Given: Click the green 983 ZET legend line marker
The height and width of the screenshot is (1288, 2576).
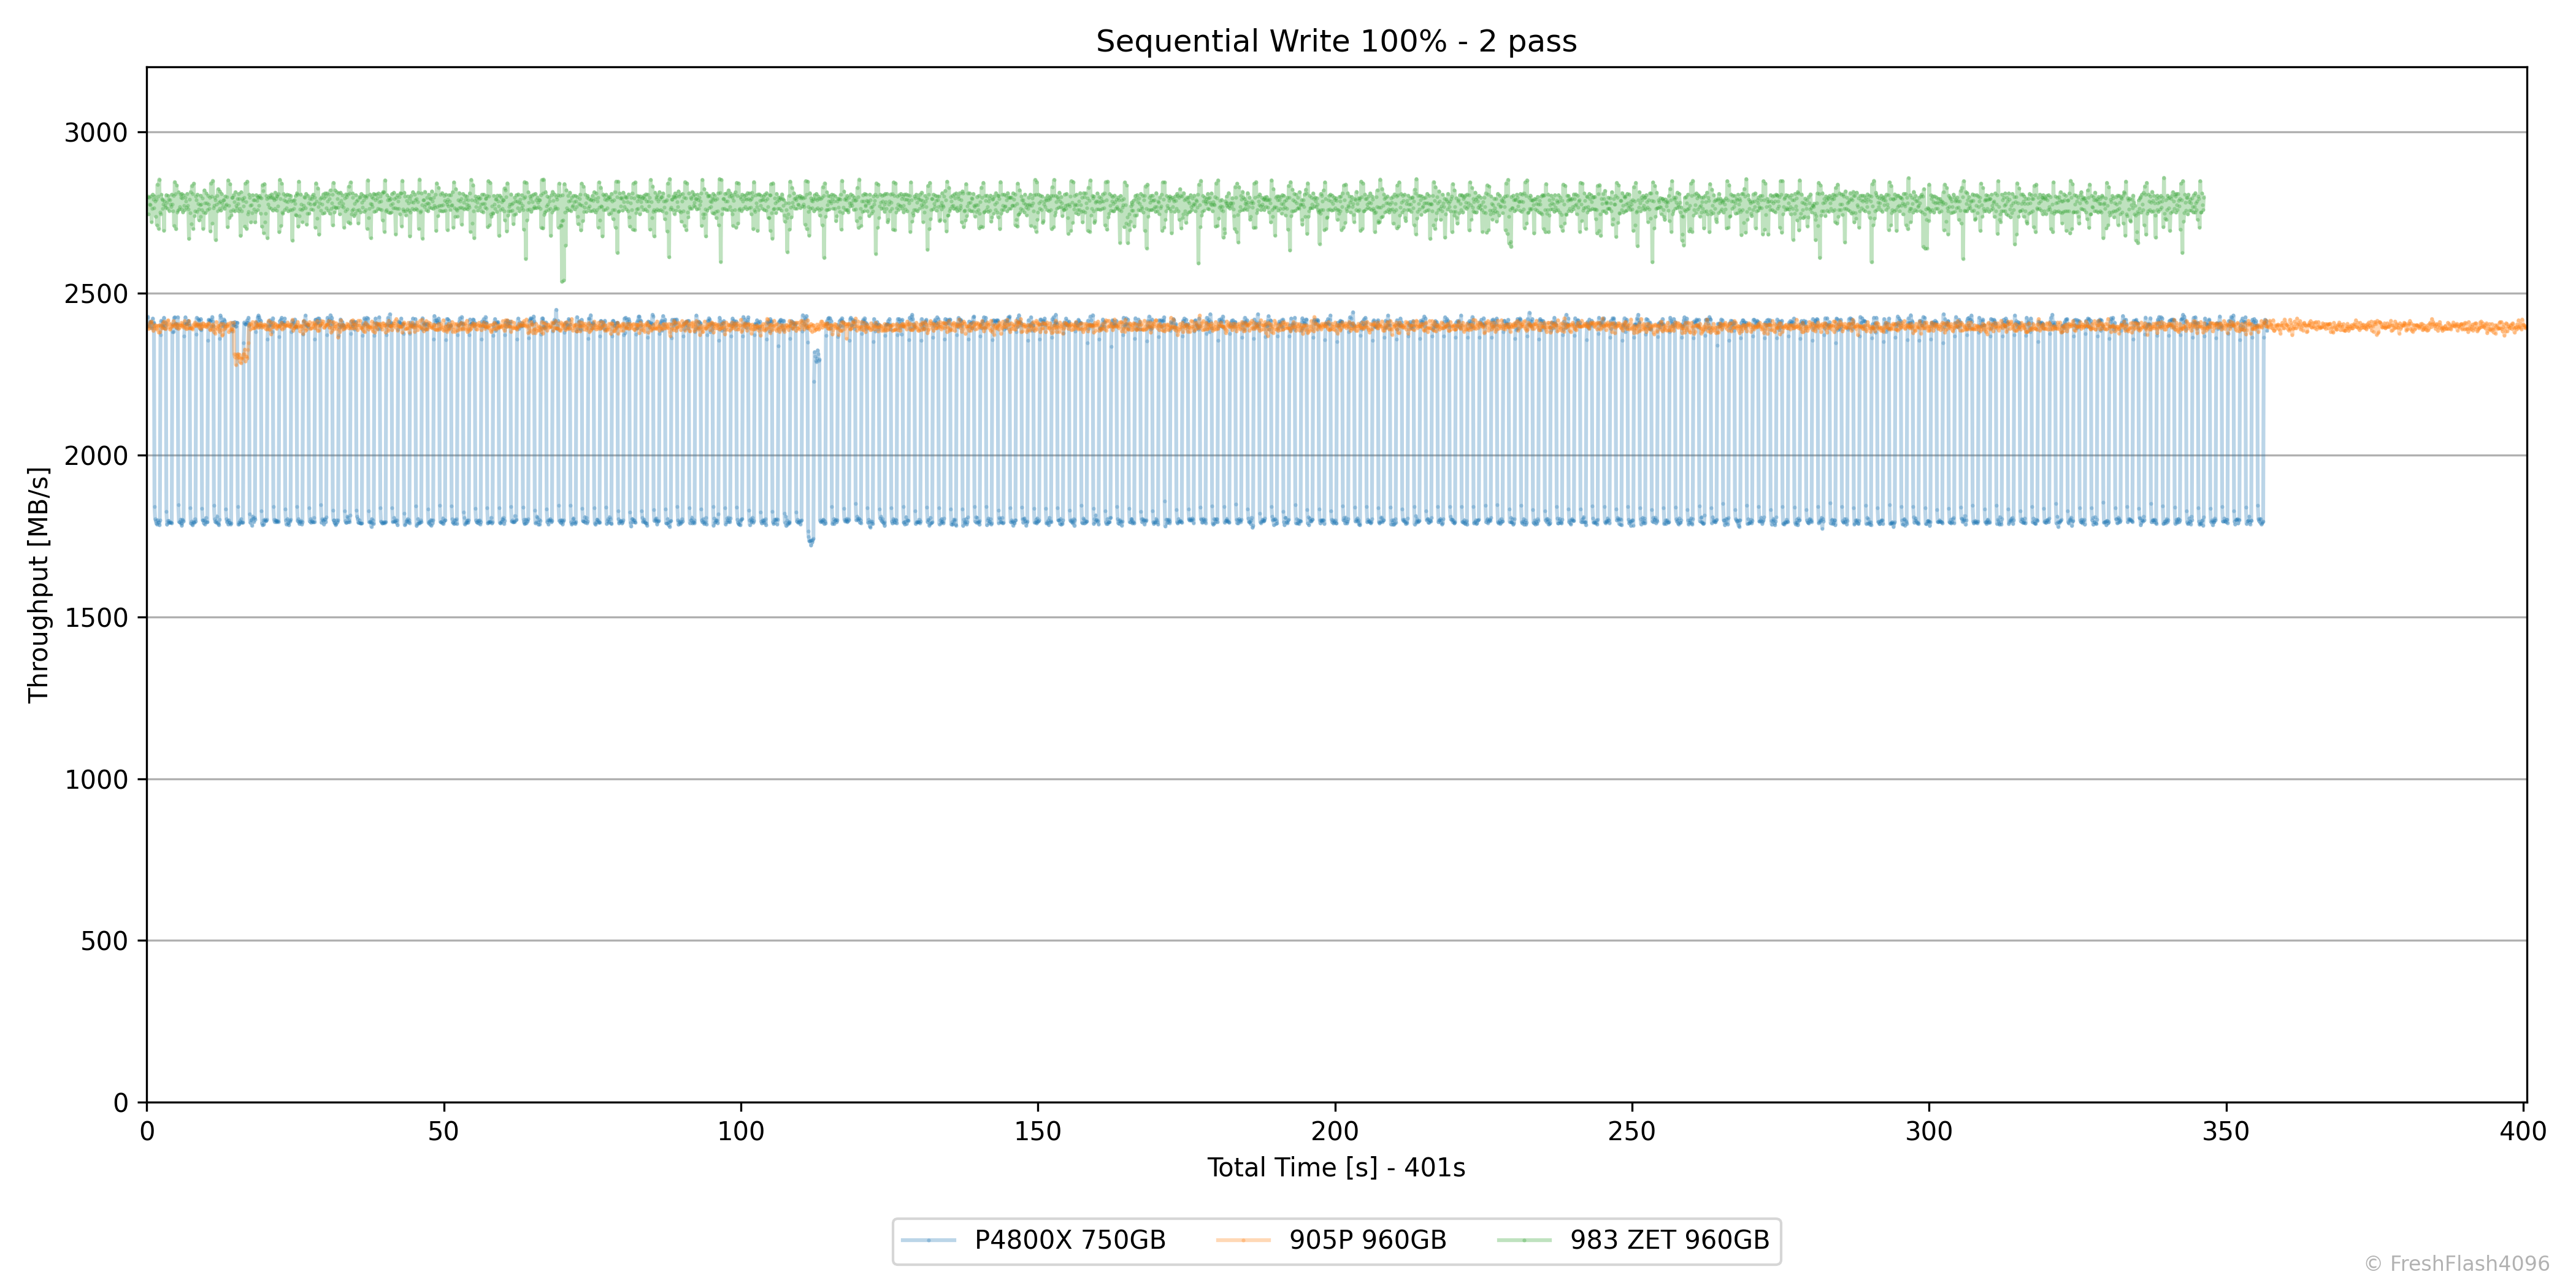Looking at the screenshot, I should pyautogui.click(x=1524, y=1240).
